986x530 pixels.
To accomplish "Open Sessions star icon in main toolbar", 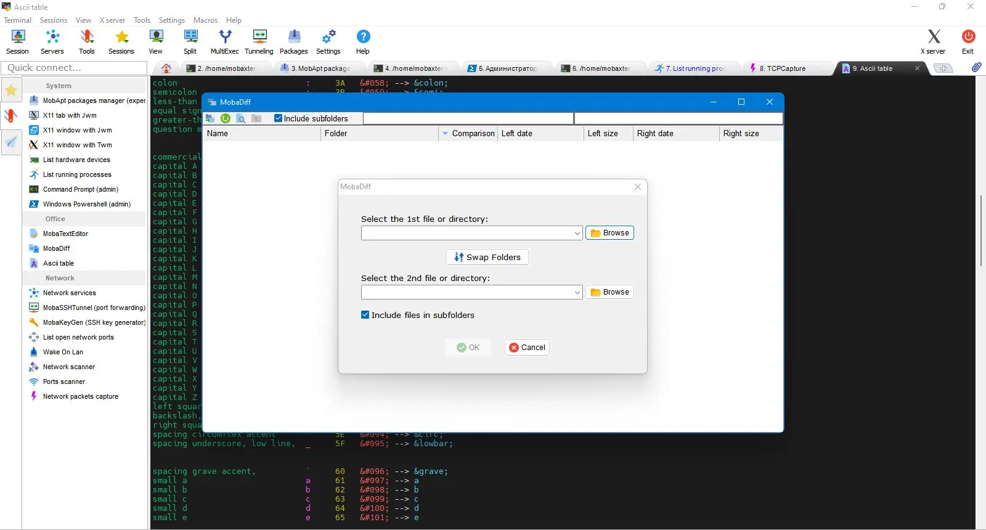I will pyautogui.click(x=121, y=42).
